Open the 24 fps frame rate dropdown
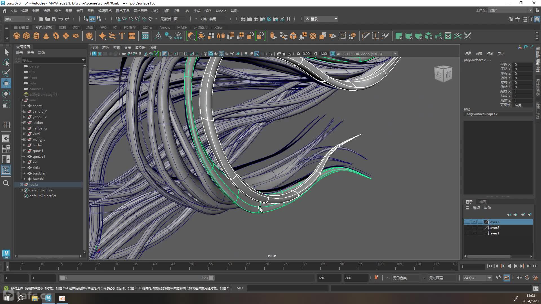This screenshot has width=541, height=304. (477, 278)
